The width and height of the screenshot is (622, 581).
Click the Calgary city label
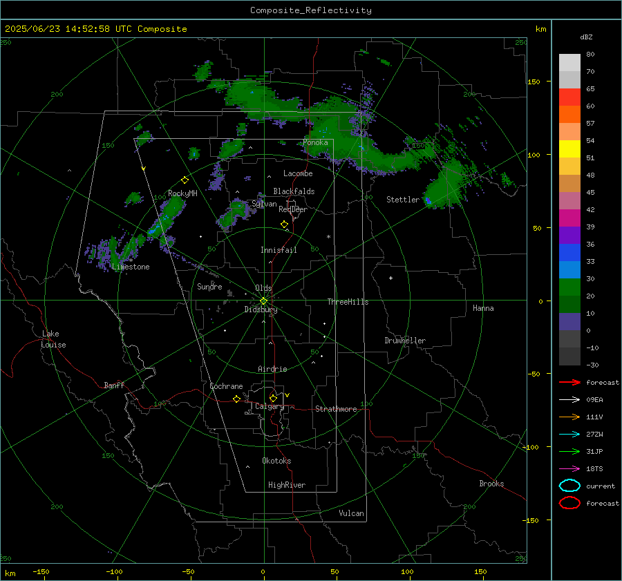[270, 406]
